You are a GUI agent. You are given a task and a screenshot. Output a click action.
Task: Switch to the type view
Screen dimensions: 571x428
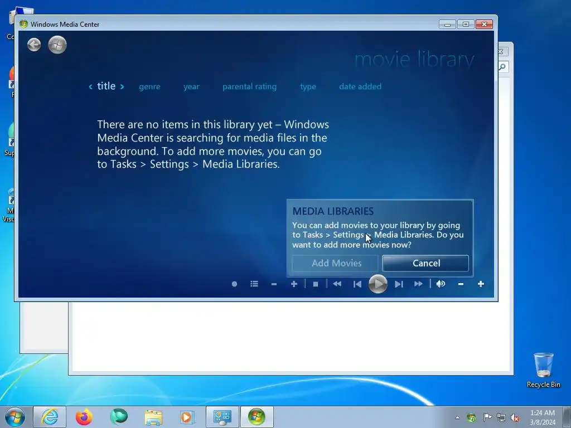pos(308,86)
